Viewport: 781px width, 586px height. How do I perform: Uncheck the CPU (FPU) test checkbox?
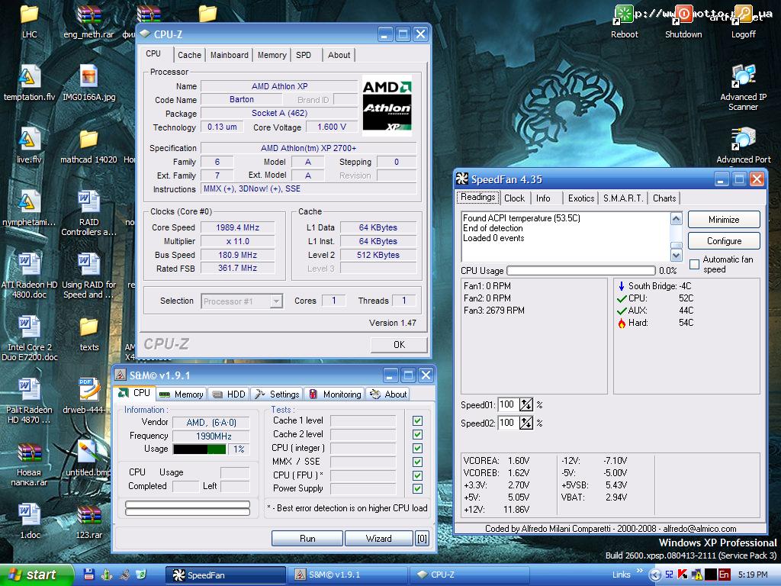click(x=417, y=475)
